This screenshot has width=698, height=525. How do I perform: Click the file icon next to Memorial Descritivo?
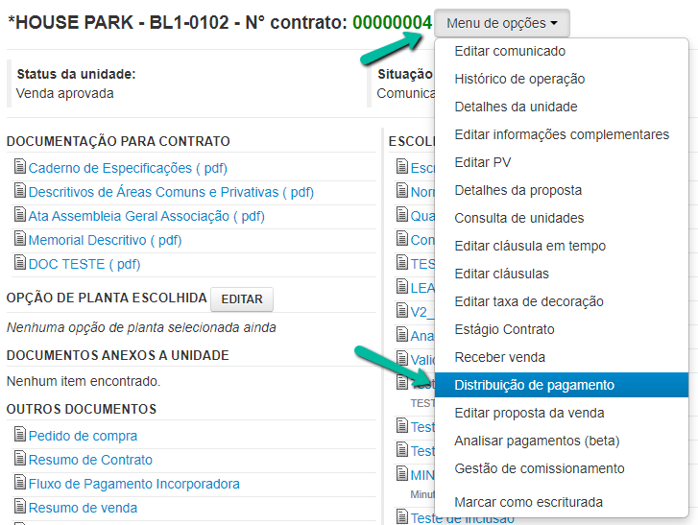click(x=19, y=240)
